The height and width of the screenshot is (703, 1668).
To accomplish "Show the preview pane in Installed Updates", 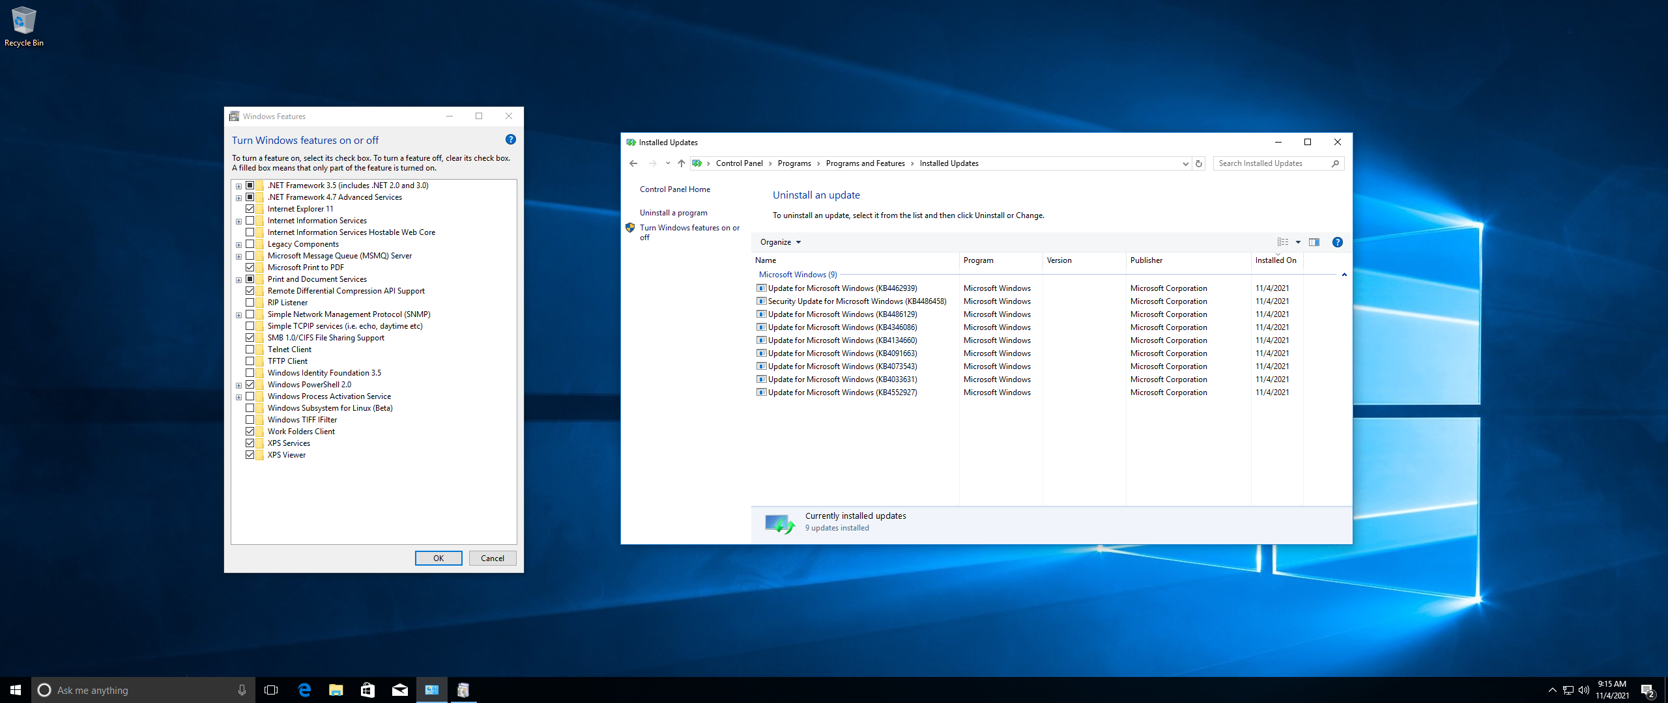I will click(1314, 242).
